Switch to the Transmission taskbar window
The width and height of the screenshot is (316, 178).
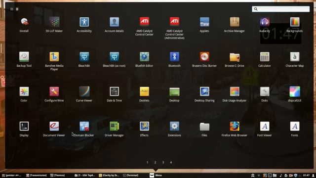click(x=37, y=176)
